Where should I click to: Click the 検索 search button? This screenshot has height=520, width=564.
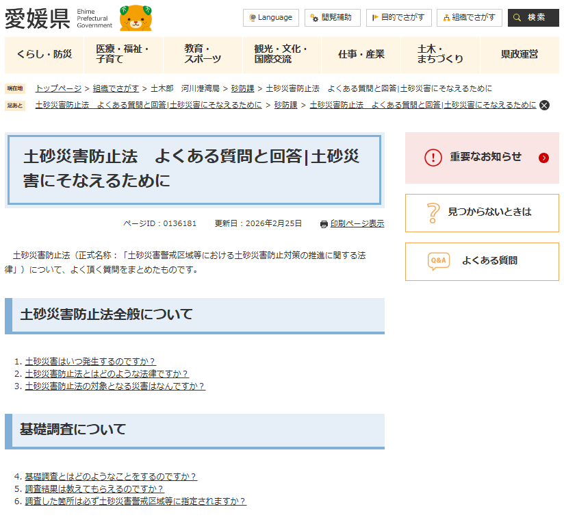click(533, 18)
